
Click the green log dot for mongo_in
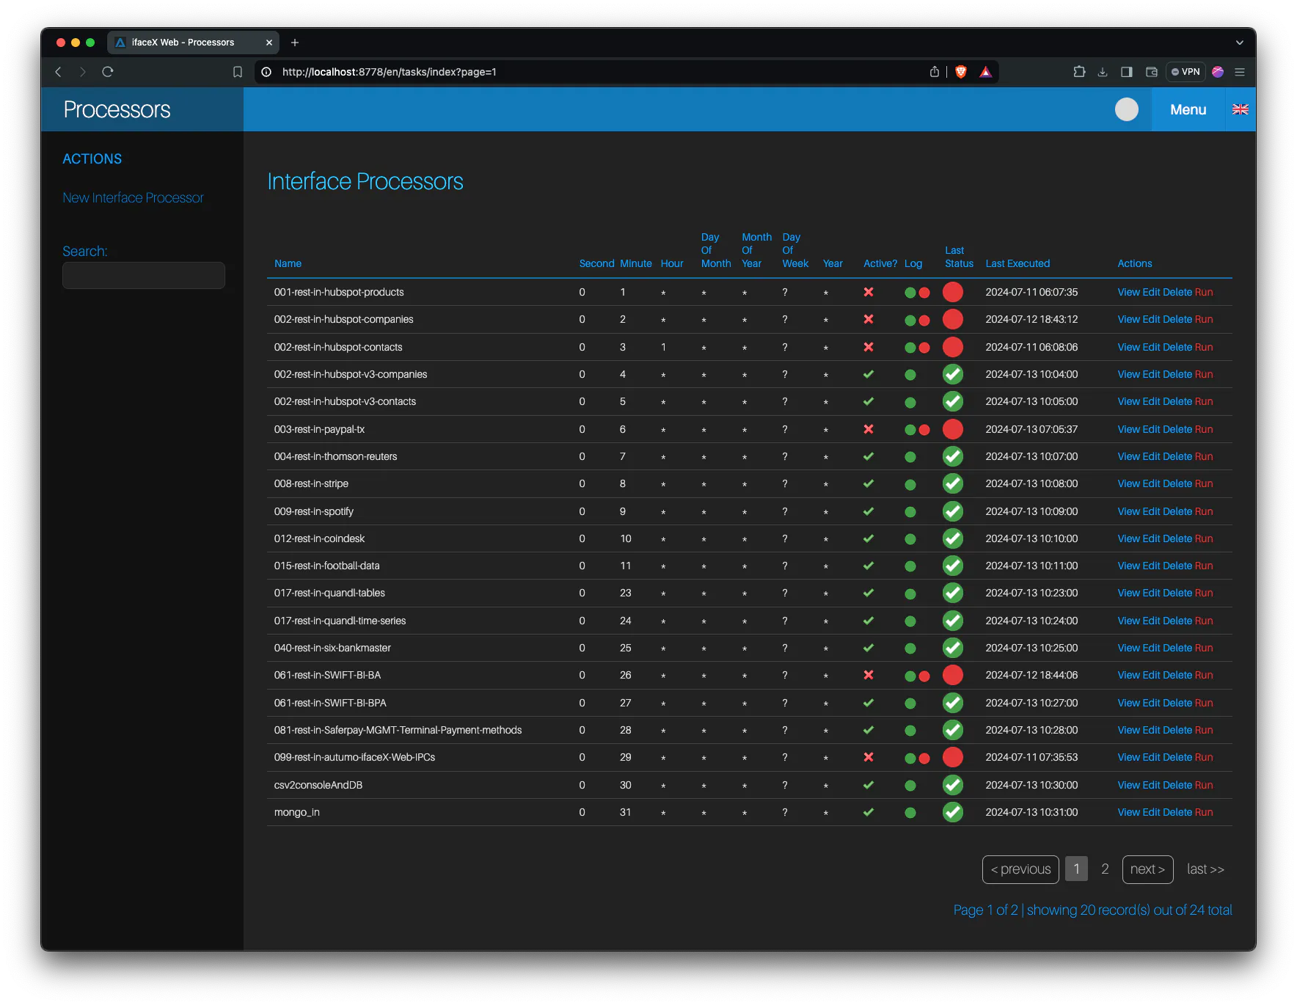click(910, 812)
